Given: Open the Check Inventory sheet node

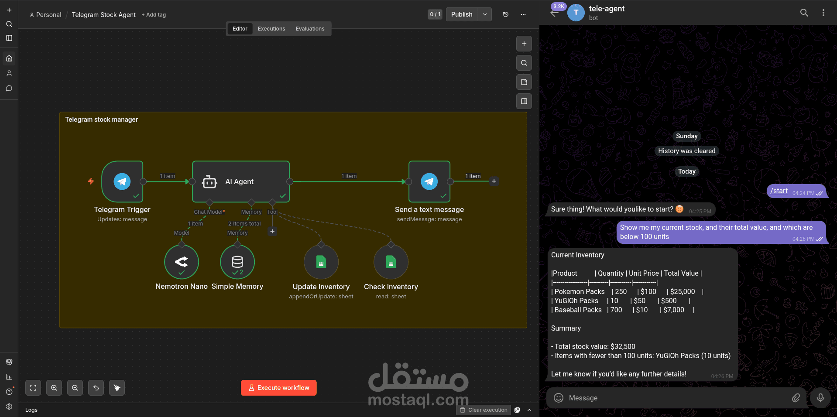Looking at the screenshot, I should (x=391, y=262).
